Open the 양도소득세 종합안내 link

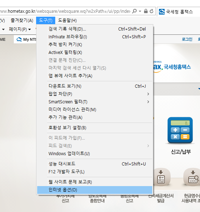pyautogui.click(x=97, y=198)
